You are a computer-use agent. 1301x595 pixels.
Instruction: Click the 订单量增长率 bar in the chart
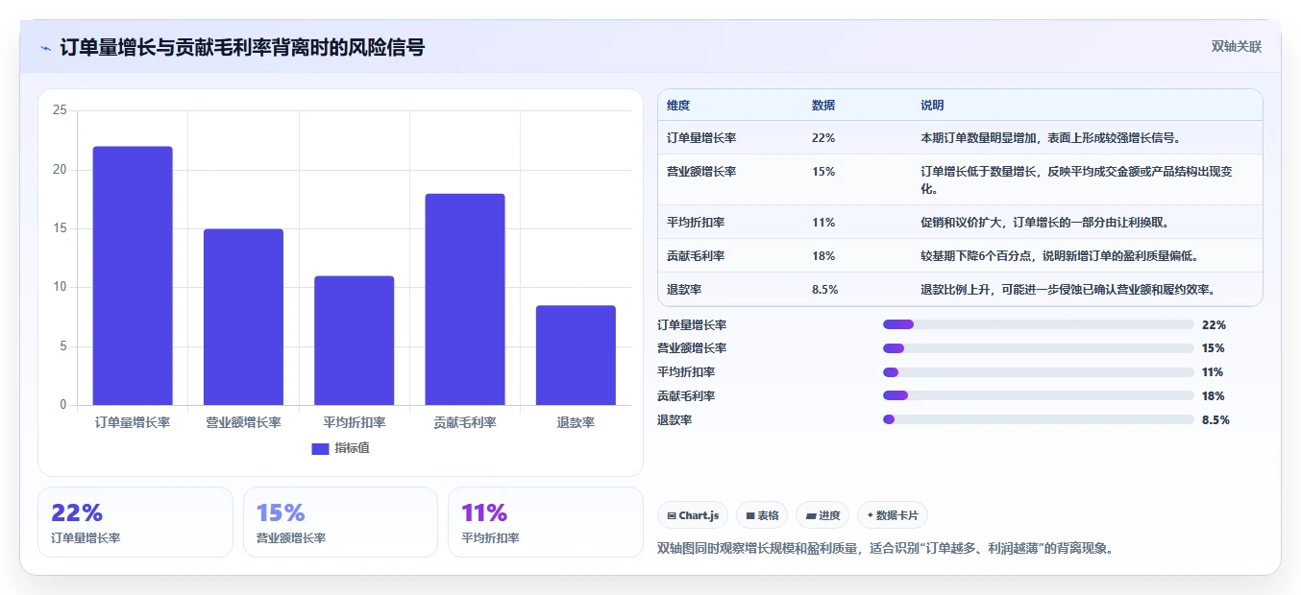point(133,275)
